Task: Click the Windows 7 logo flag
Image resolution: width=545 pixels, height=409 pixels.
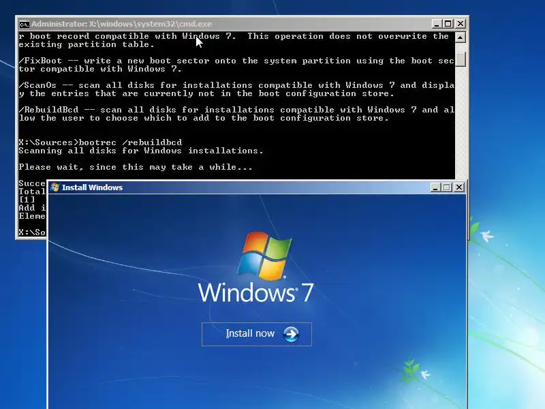Action: tap(265, 256)
